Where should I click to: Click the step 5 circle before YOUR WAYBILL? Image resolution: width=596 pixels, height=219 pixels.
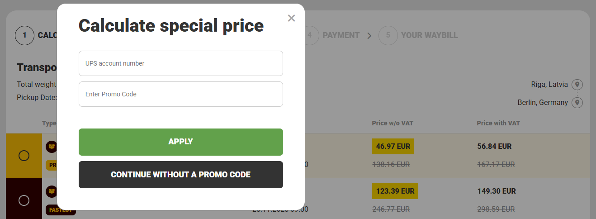(x=388, y=35)
